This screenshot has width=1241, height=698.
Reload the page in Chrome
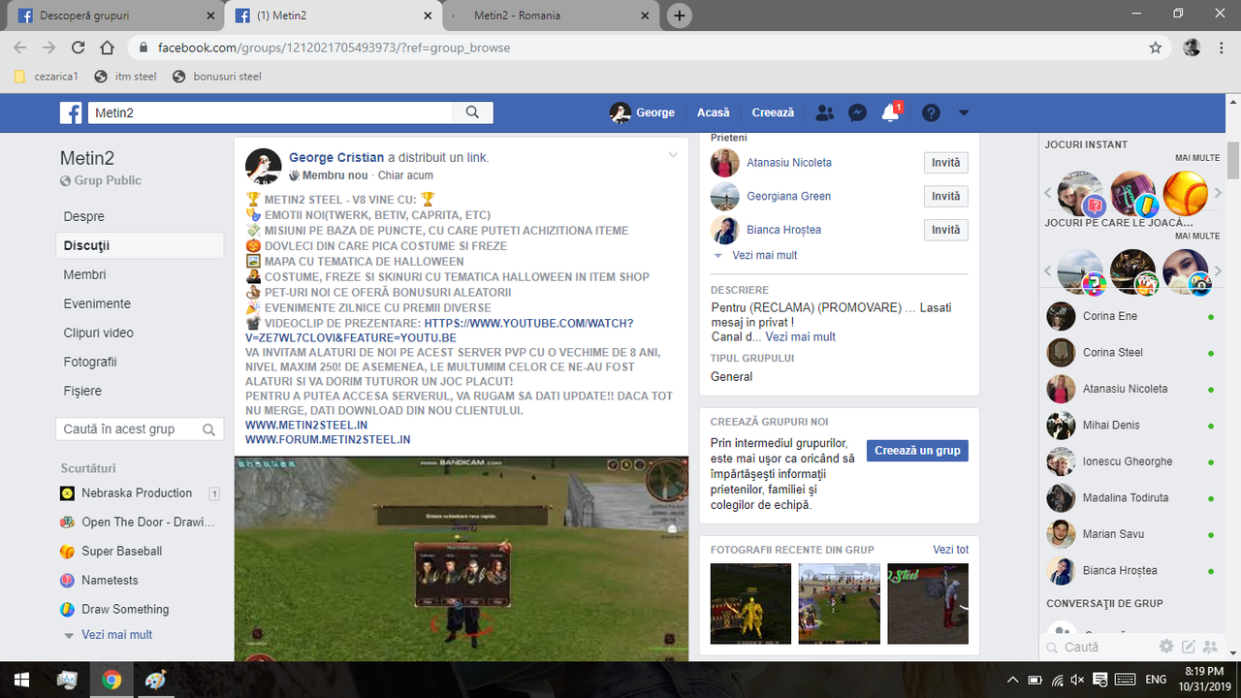pyautogui.click(x=79, y=48)
